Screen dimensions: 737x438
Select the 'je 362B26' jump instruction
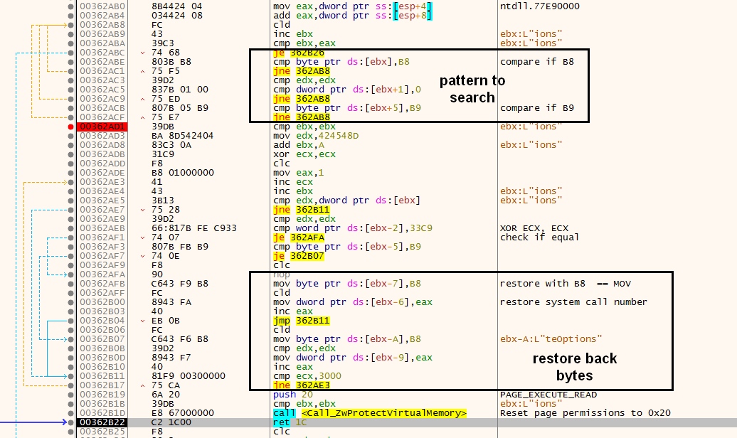tap(299, 53)
